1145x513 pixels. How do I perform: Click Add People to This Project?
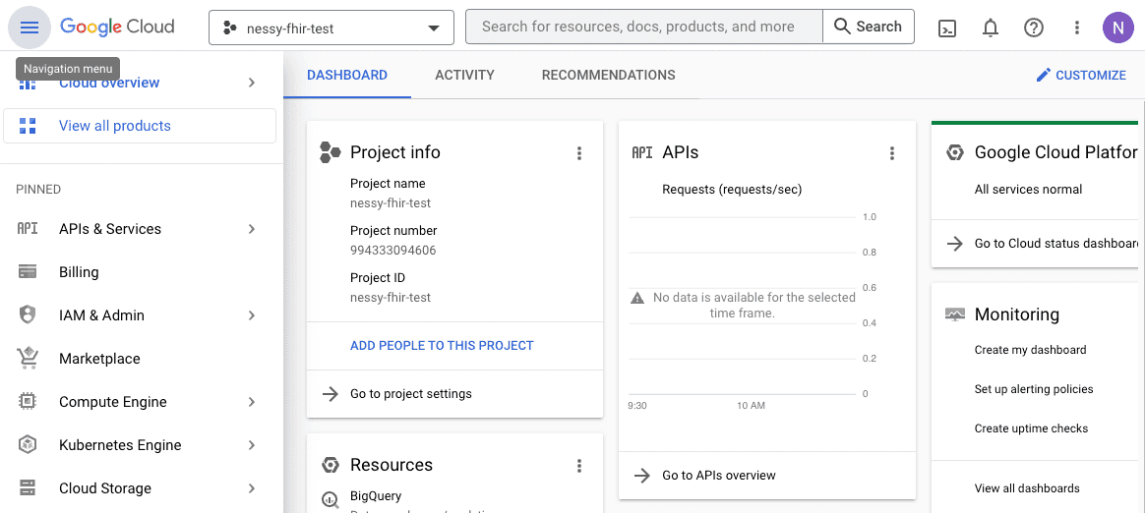[x=442, y=346]
